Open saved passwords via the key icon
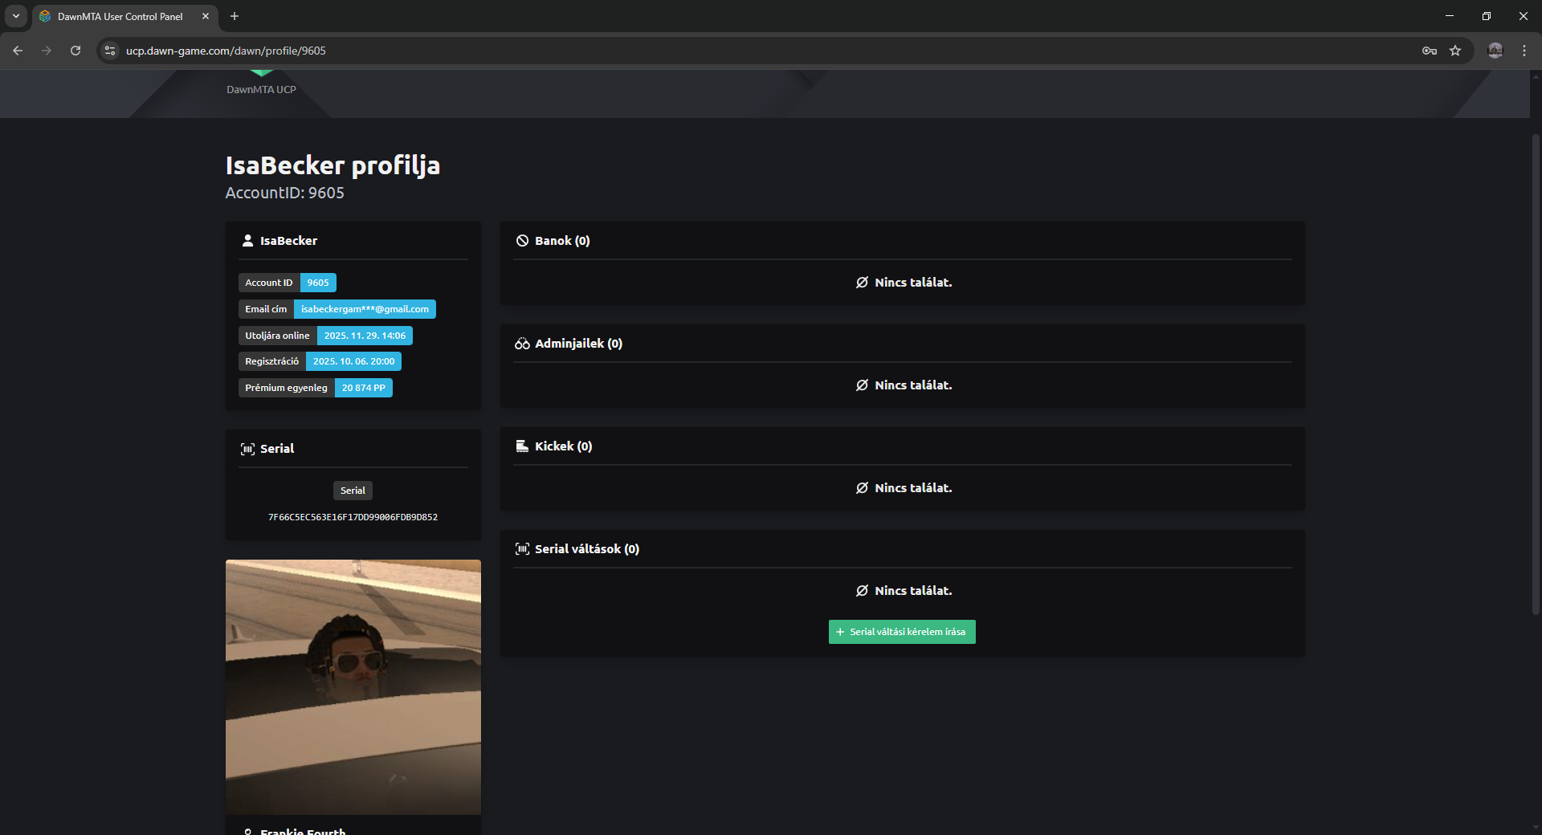This screenshot has width=1542, height=835. [1430, 50]
